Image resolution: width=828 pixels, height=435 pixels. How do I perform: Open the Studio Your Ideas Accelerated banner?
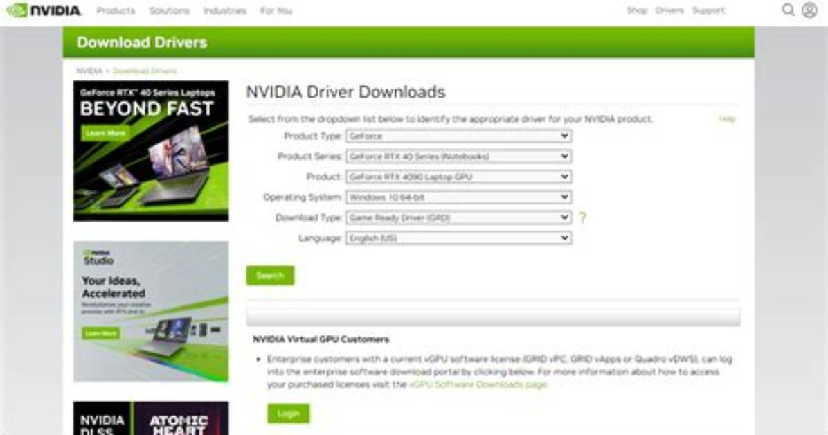tap(151, 311)
